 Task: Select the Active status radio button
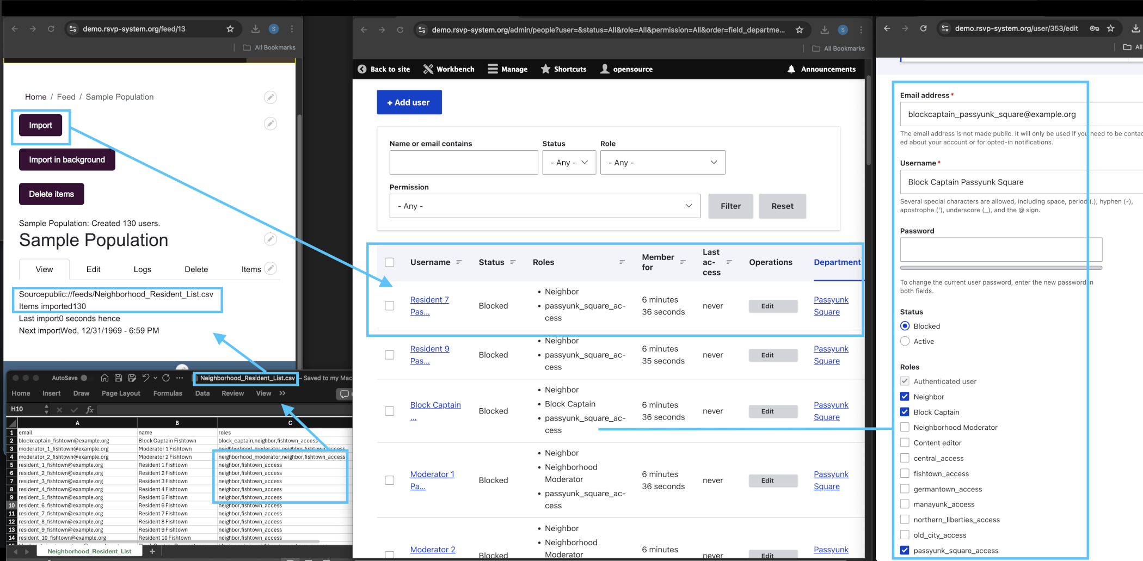tap(905, 341)
